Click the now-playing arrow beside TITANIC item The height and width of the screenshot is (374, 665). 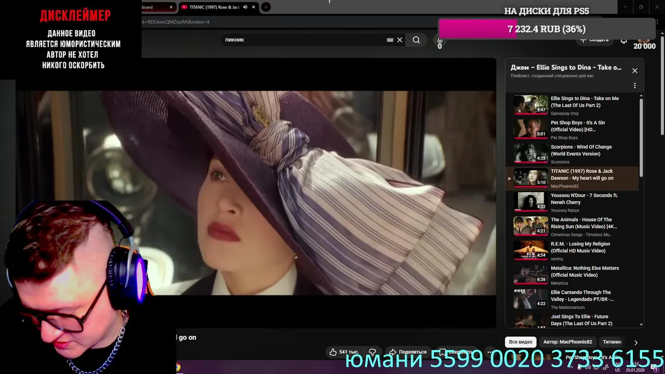[x=509, y=178]
